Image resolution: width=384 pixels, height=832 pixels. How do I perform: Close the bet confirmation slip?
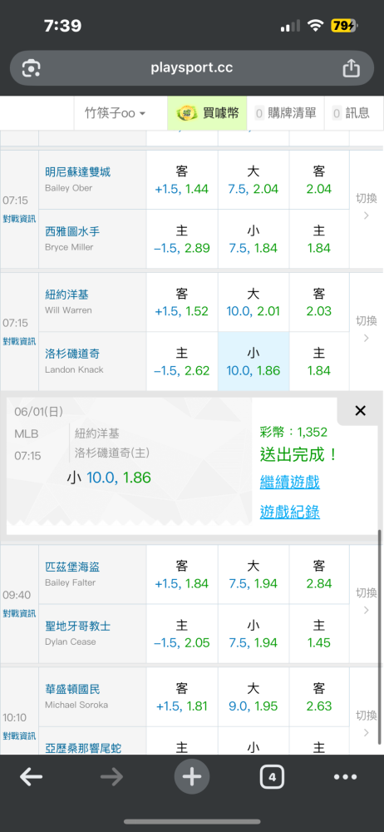tap(360, 410)
